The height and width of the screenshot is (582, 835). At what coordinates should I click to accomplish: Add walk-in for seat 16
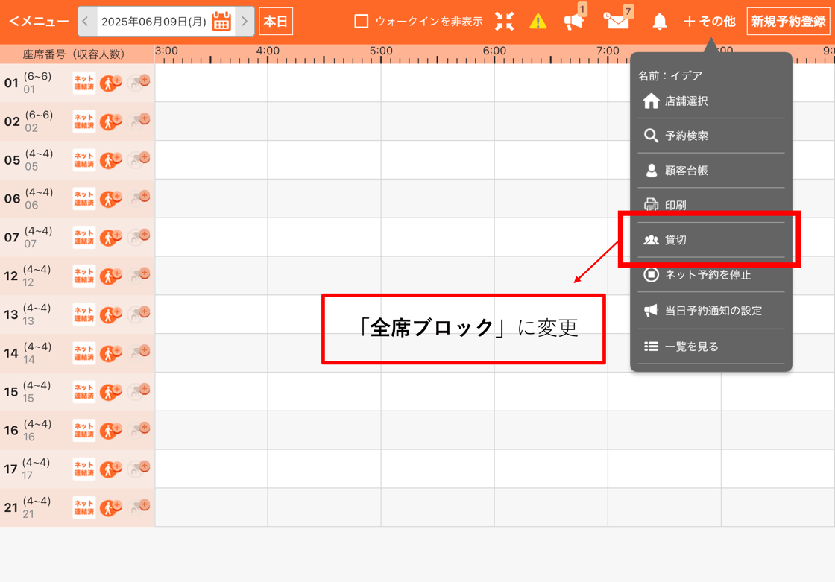111,430
